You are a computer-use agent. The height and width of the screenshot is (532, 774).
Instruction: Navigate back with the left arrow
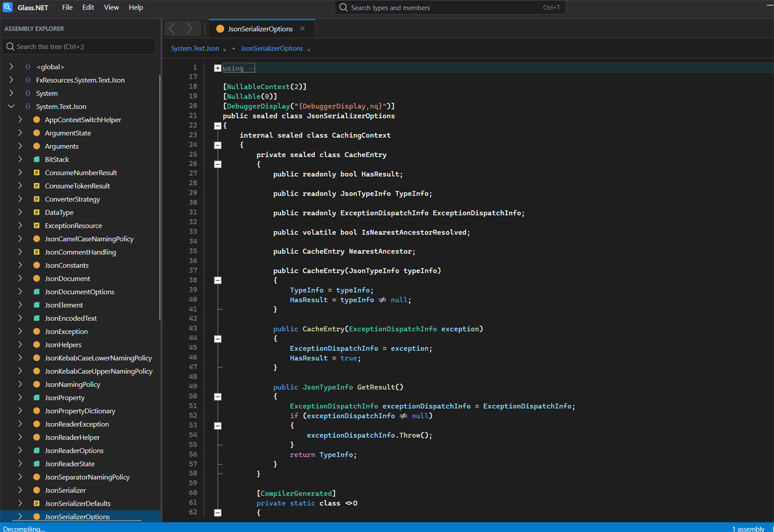tap(172, 29)
